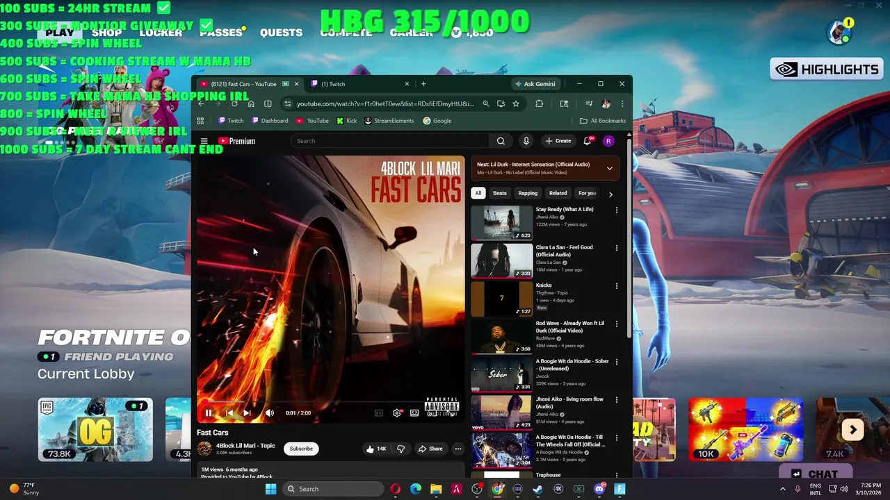Screen dimensions: 890x500
Task: Open options for Clara La San video
Action: 616,248
